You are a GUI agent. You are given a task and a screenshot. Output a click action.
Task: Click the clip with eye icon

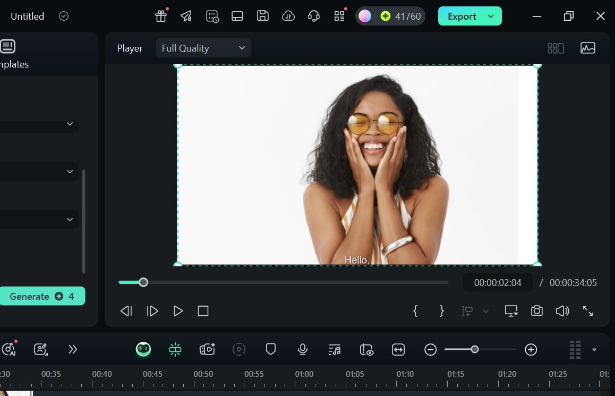pos(366,349)
